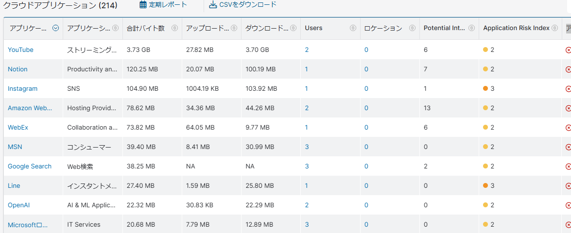This screenshot has width=571, height=233.
Task: Open the scheduled report (定期レポート) calendar icon
Action: 143,5
